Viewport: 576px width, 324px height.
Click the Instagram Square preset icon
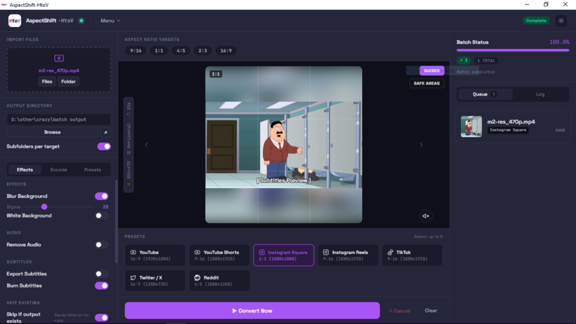[262, 252]
